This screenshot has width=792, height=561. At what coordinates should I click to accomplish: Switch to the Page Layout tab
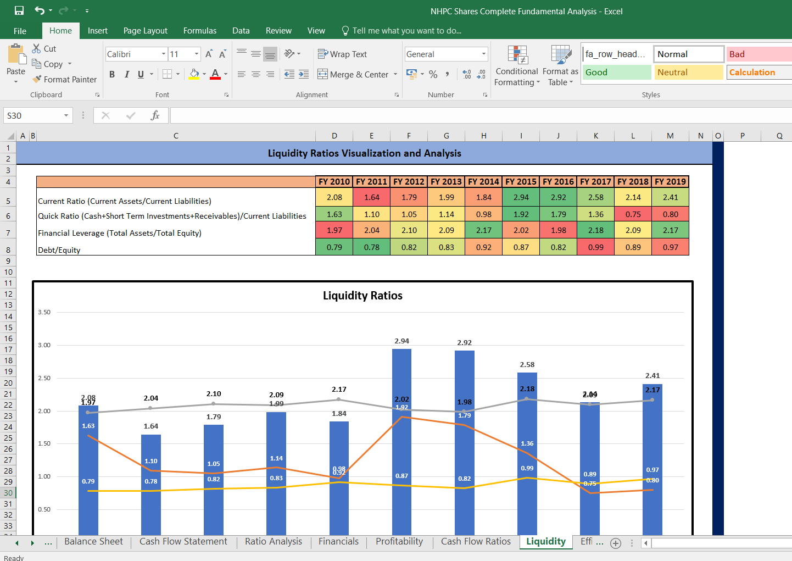click(x=146, y=31)
